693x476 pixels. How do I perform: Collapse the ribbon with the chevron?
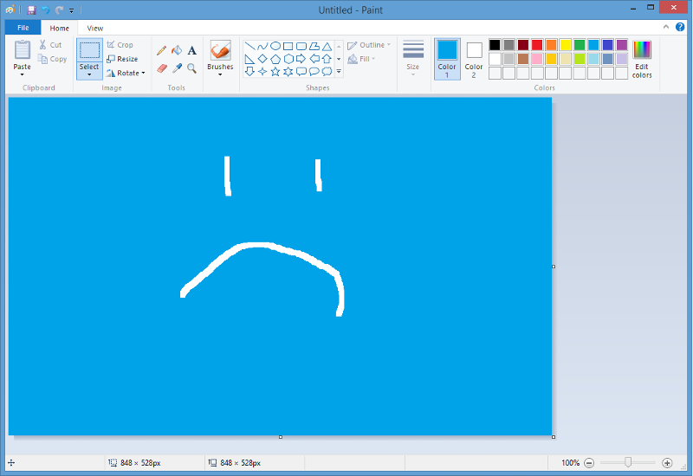(x=666, y=28)
